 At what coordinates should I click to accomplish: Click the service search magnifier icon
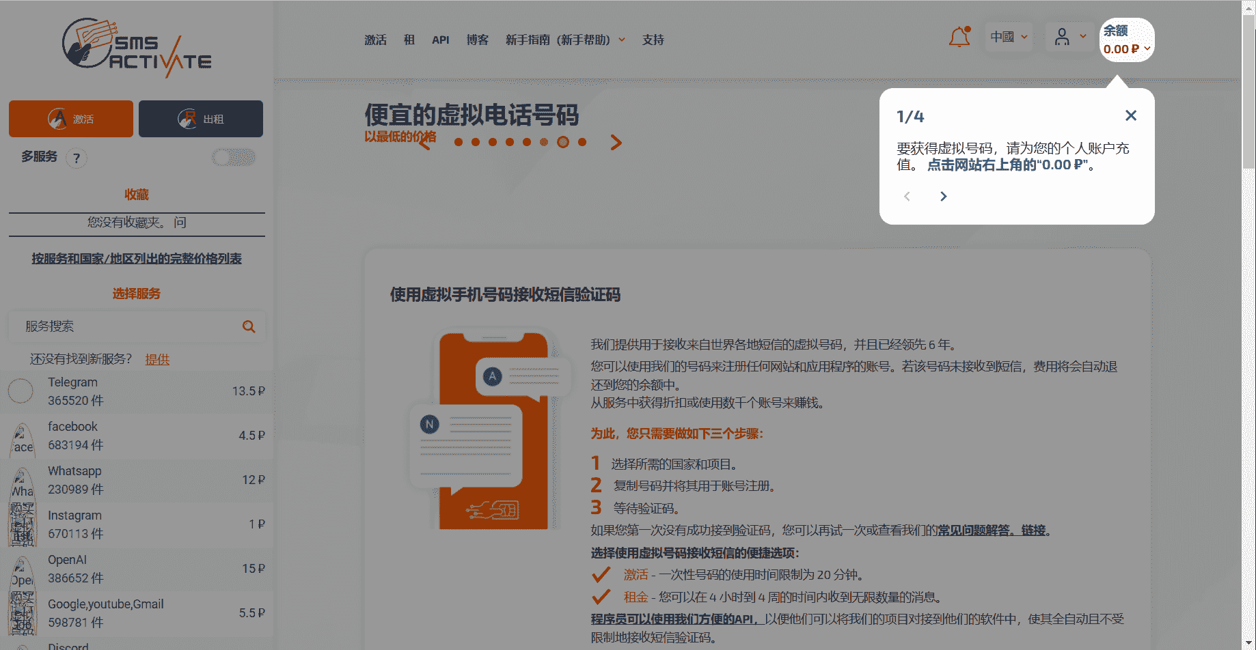click(249, 326)
